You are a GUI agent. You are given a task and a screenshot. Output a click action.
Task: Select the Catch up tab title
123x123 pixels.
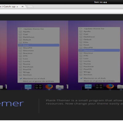(x=9, y=6)
